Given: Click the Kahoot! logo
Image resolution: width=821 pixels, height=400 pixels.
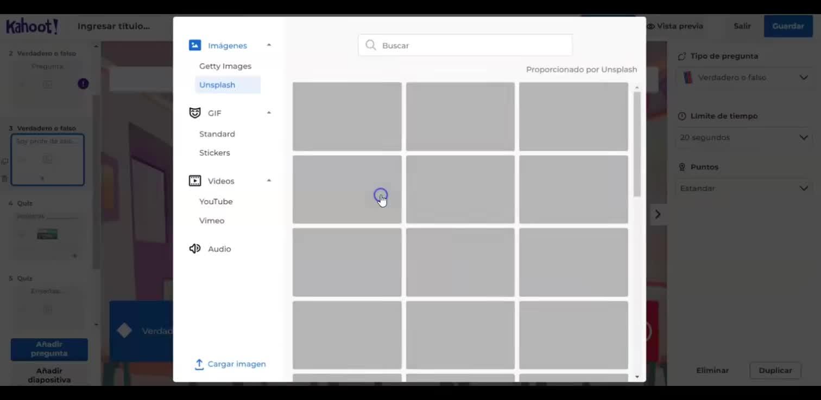Looking at the screenshot, I should click(32, 26).
